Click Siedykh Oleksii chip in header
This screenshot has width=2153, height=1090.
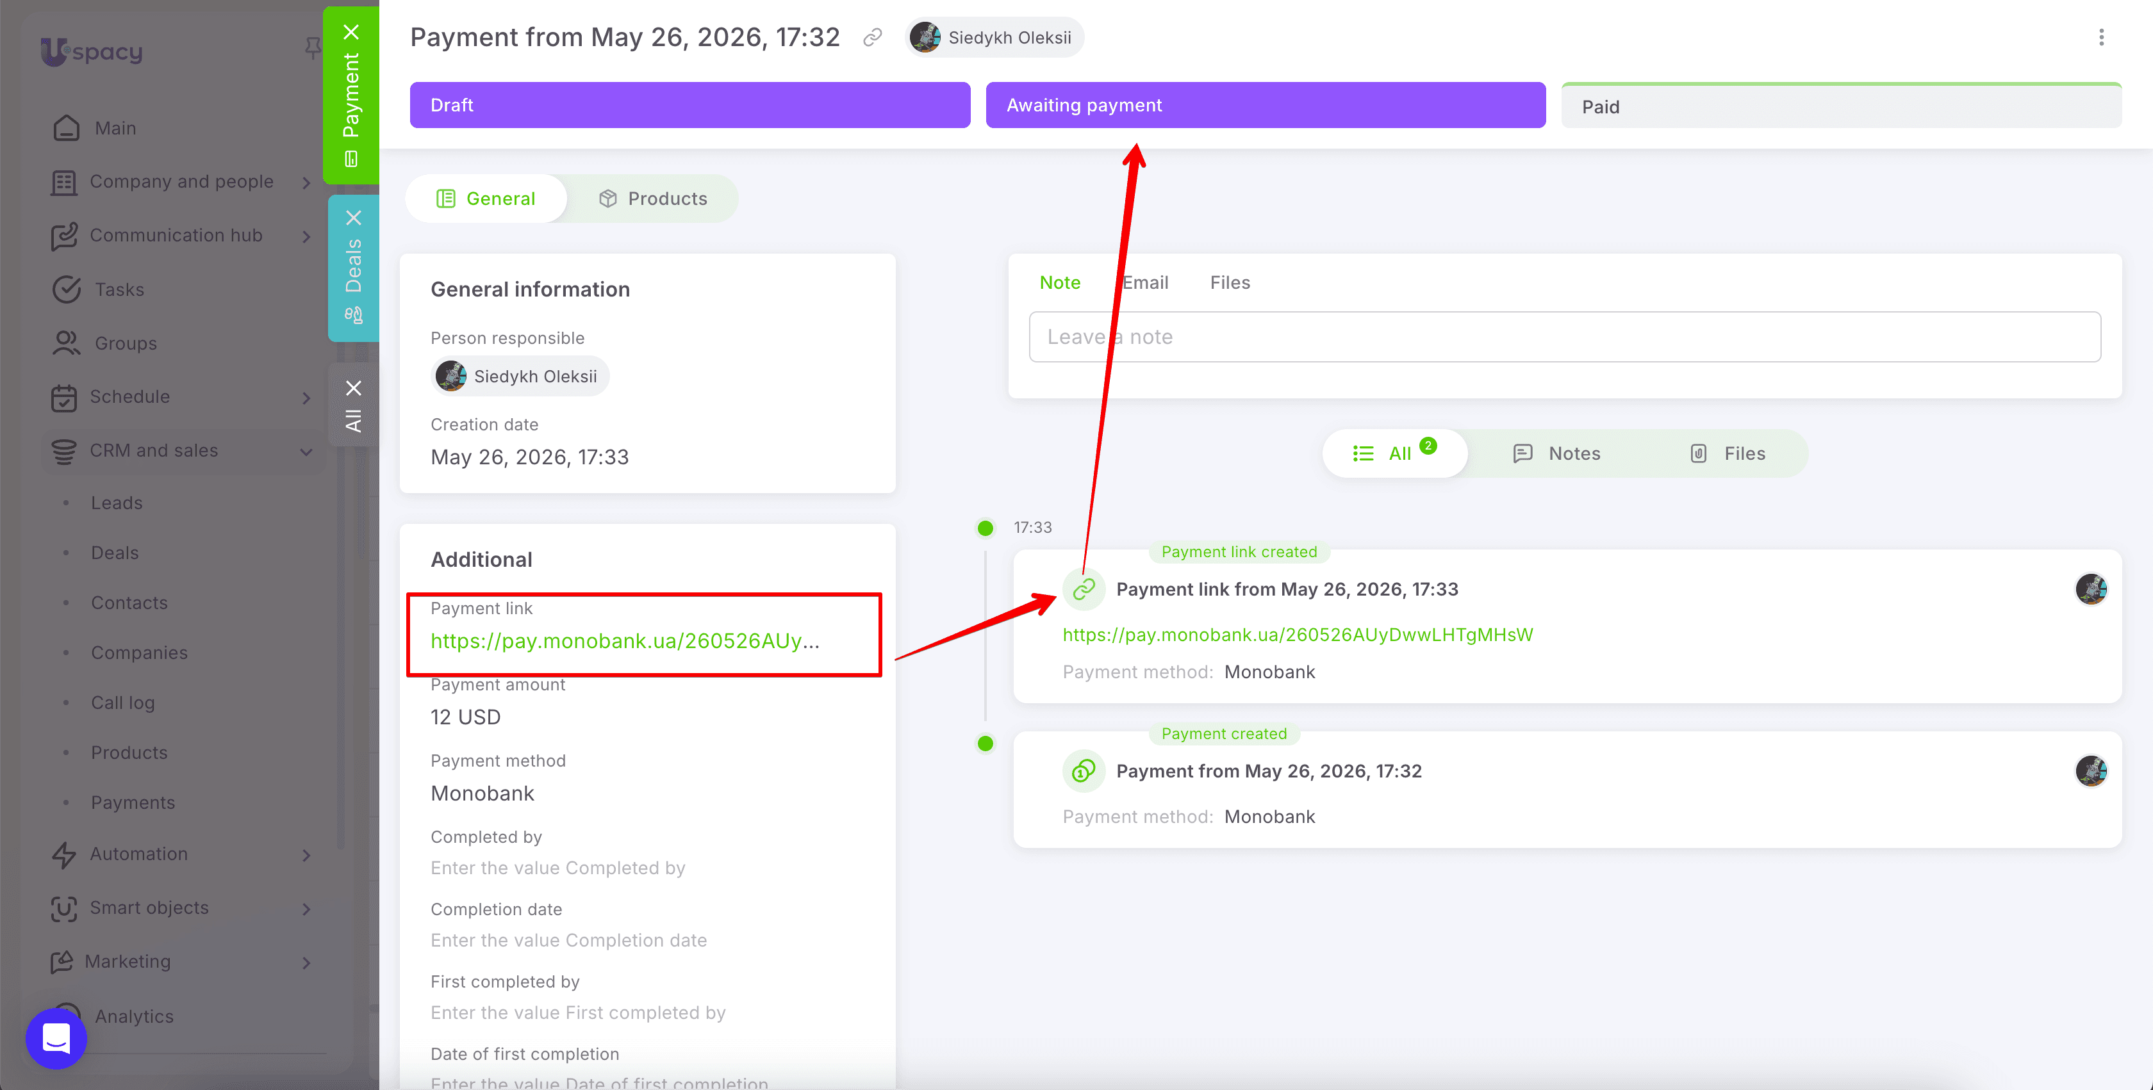(x=993, y=38)
